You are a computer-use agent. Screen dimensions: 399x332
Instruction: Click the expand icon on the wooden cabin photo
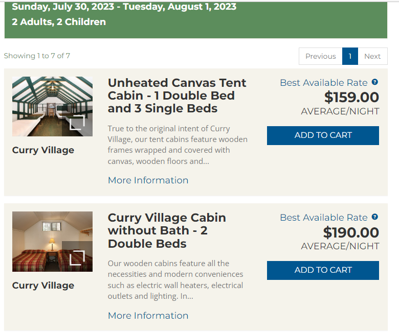[77, 257]
